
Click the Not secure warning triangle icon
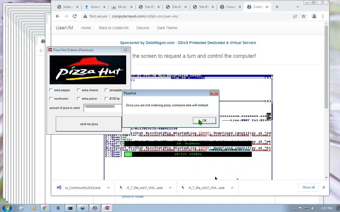pos(85,16)
